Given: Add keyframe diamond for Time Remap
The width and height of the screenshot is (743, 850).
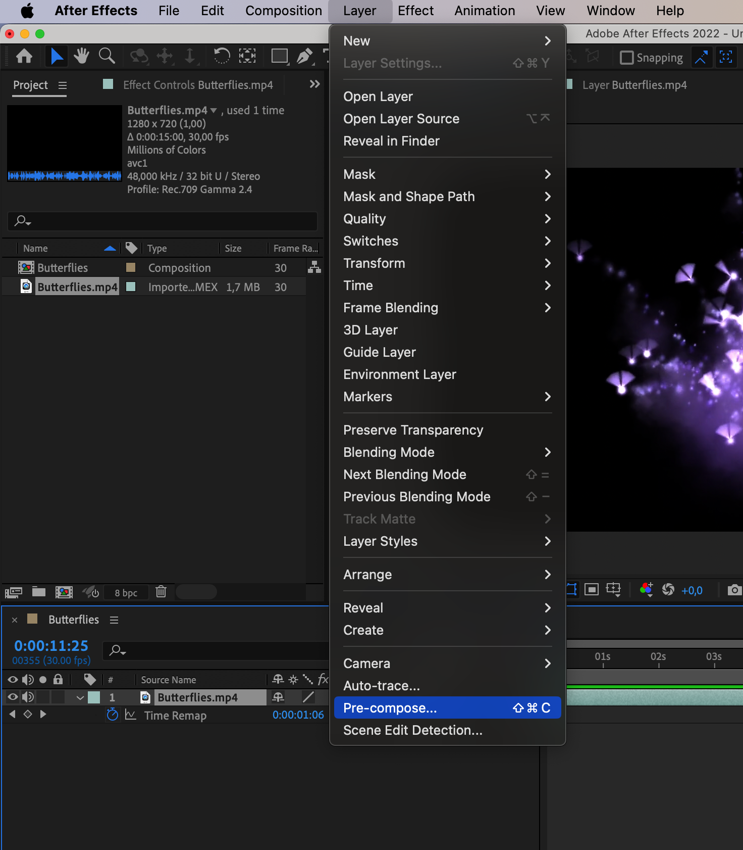Looking at the screenshot, I should click(28, 714).
